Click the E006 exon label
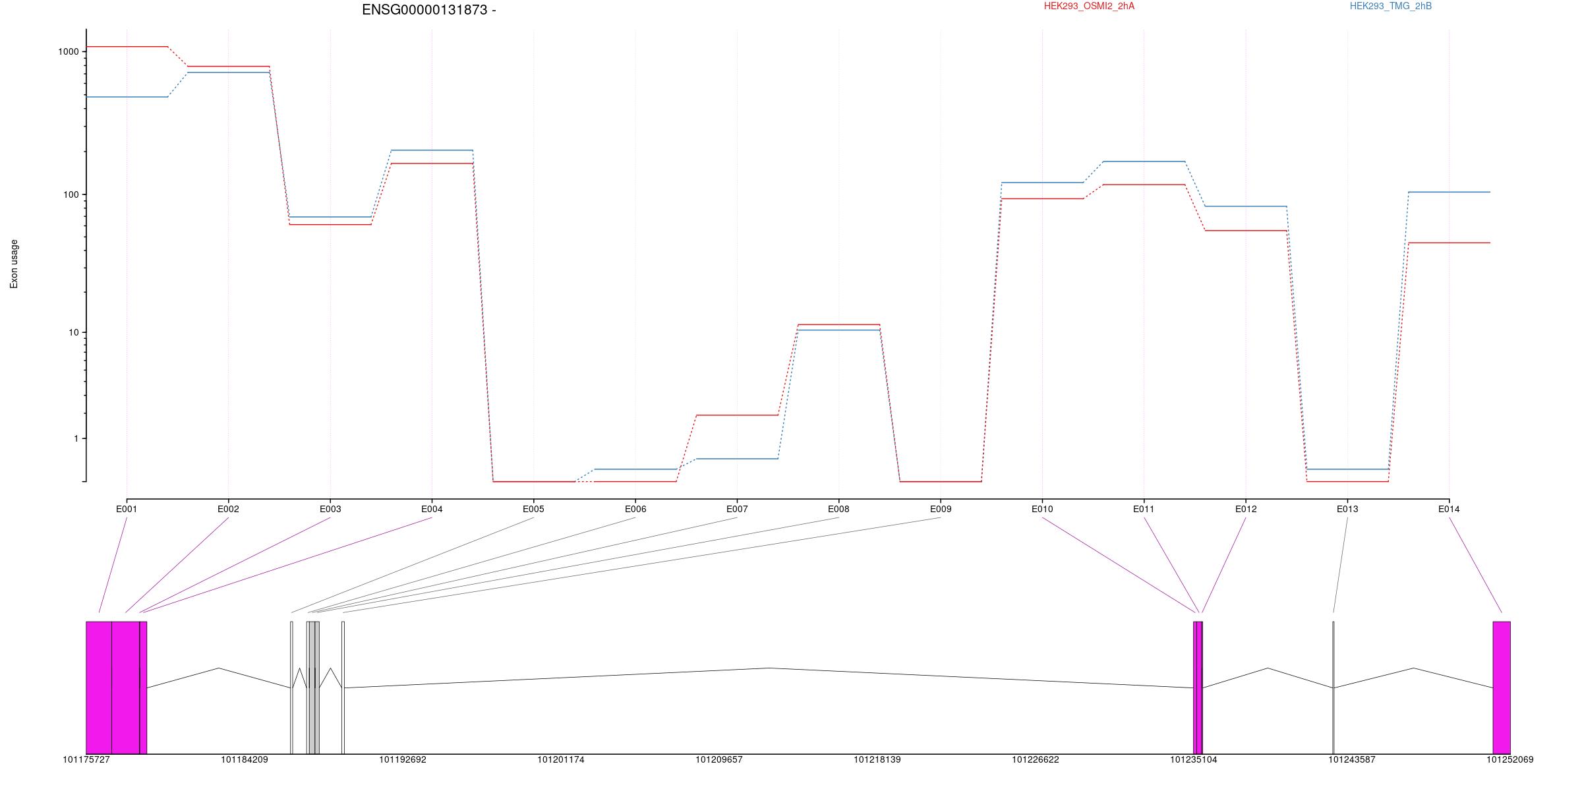This screenshot has width=1582, height=791. tap(635, 509)
